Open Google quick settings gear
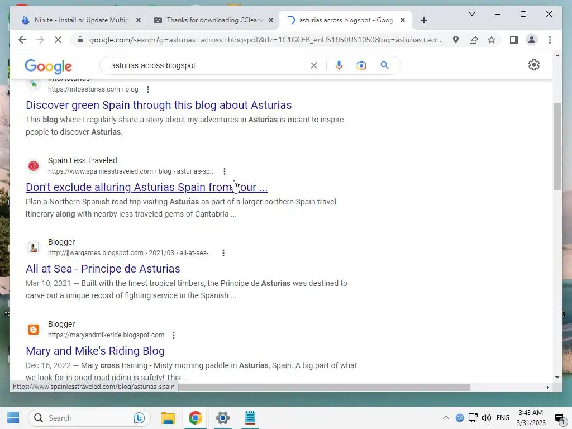Viewport: 572px width, 429px height. [x=533, y=65]
